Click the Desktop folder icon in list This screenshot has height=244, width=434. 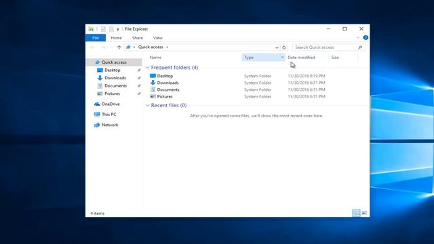[153, 75]
